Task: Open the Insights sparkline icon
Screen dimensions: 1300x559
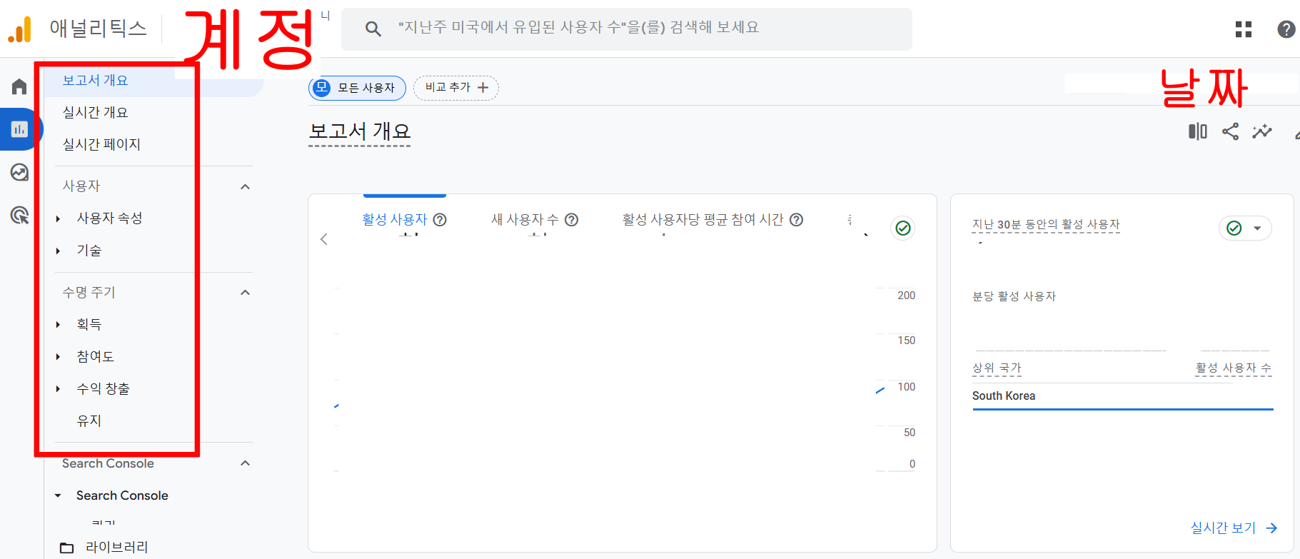Action: pyautogui.click(x=1262, y=131)
